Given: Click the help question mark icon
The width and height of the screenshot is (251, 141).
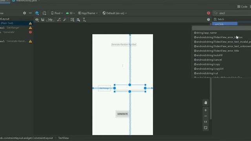Looking at the screenshot, I should [x=208, y=20].
